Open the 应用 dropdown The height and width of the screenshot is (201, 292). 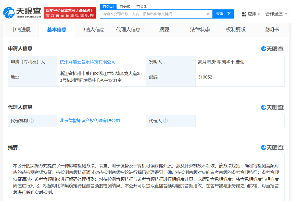coord(253,14)
